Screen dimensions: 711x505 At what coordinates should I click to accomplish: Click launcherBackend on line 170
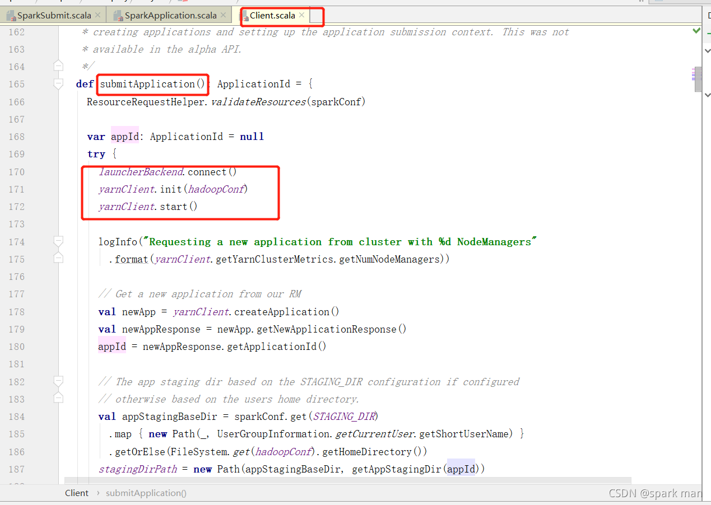[x=141, y=172]
